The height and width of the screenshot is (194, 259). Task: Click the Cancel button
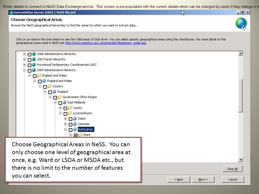tap(233, 179)
